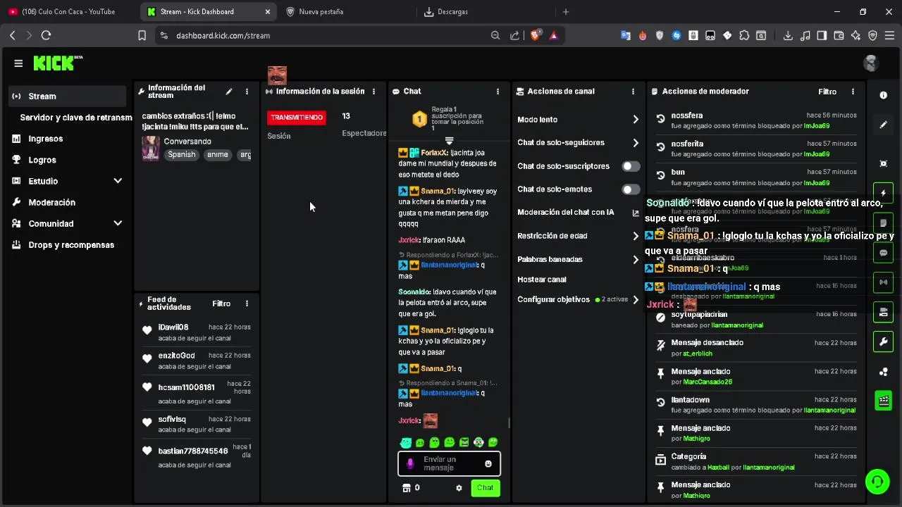Undo the nossfera blocked term action
Image resolution: width=902 pixels, height=507 pixels.
[660, 119]
